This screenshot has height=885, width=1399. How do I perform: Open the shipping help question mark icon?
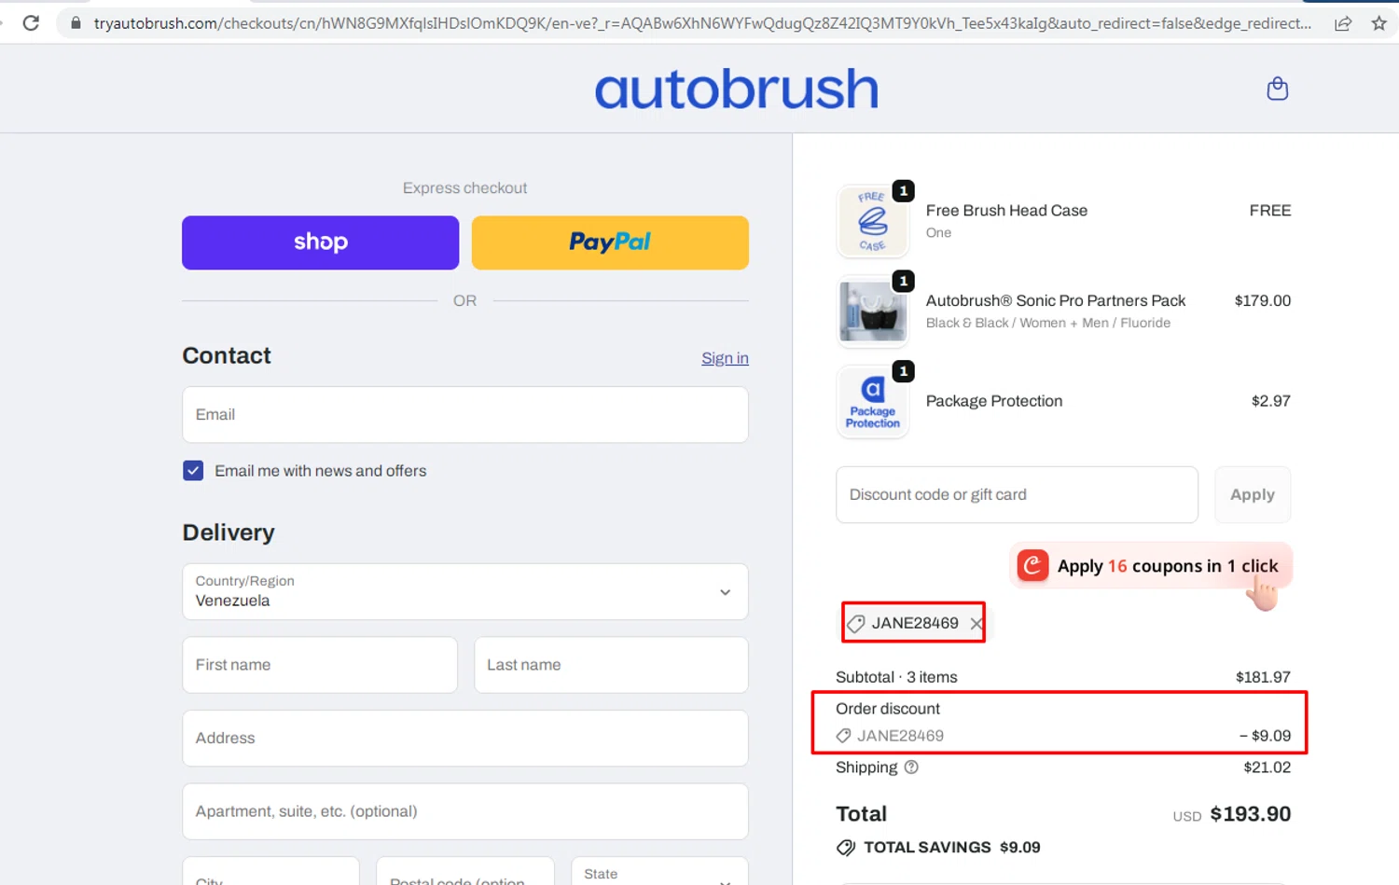pyautogui.click(x=911, y=767)
